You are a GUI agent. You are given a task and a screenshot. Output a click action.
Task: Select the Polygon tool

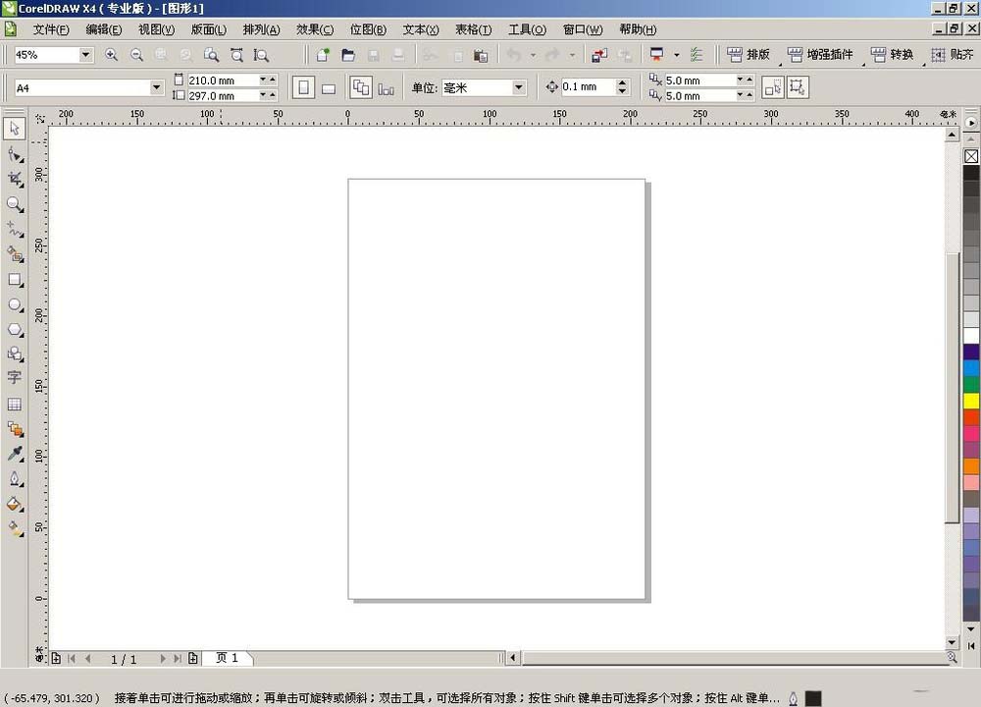15,329
